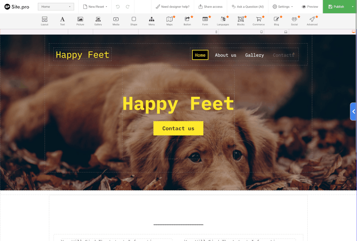Switch to tablet preview mode
This screenshot has height=241, width=357.
point(261,32)
